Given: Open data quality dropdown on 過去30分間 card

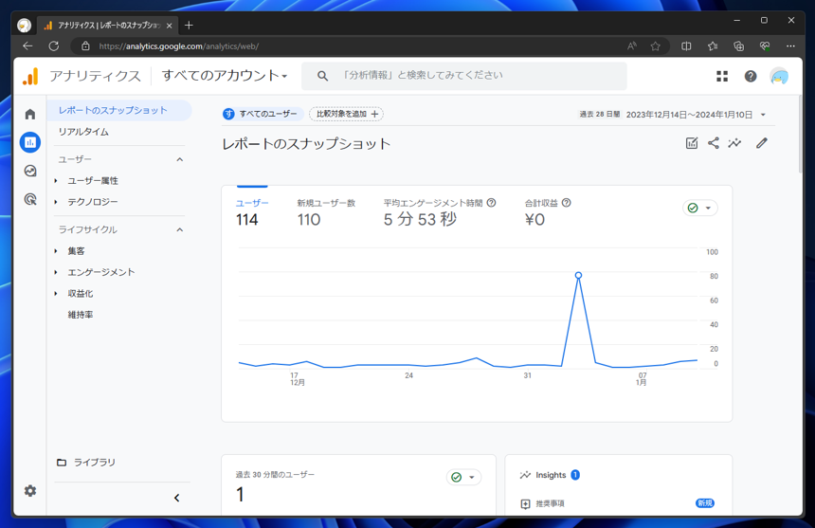Looking at the screenshot, I should (x=463, y=477).
